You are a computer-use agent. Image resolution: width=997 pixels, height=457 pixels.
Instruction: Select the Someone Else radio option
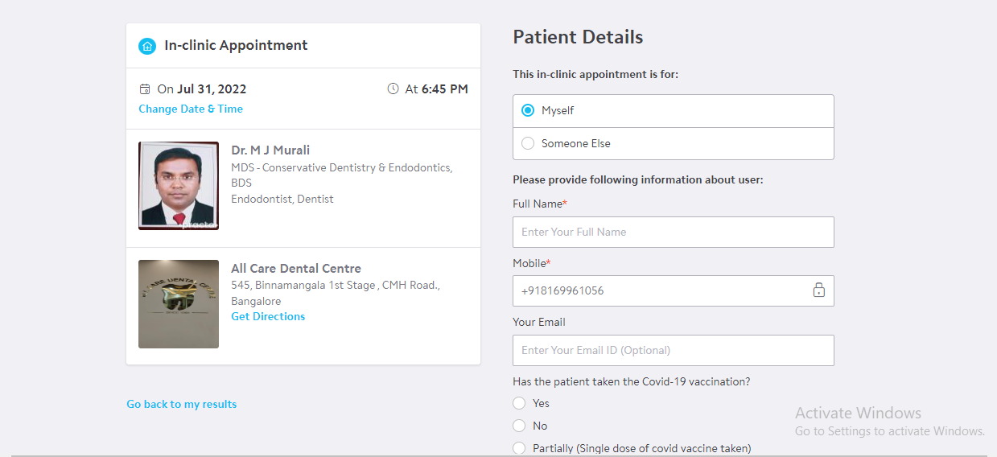click(x=528, y=144)
